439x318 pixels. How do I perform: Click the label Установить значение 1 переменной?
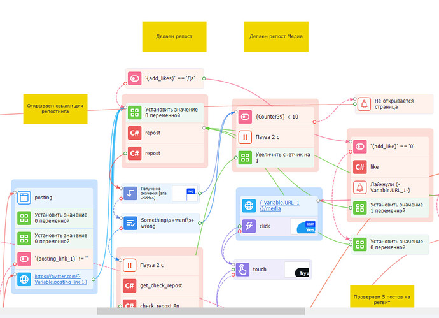pyautogui.click(x=397, y=208)
